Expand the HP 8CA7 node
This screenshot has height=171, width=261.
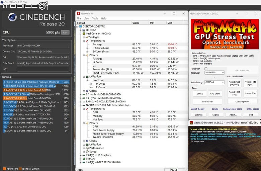point(80,30)
